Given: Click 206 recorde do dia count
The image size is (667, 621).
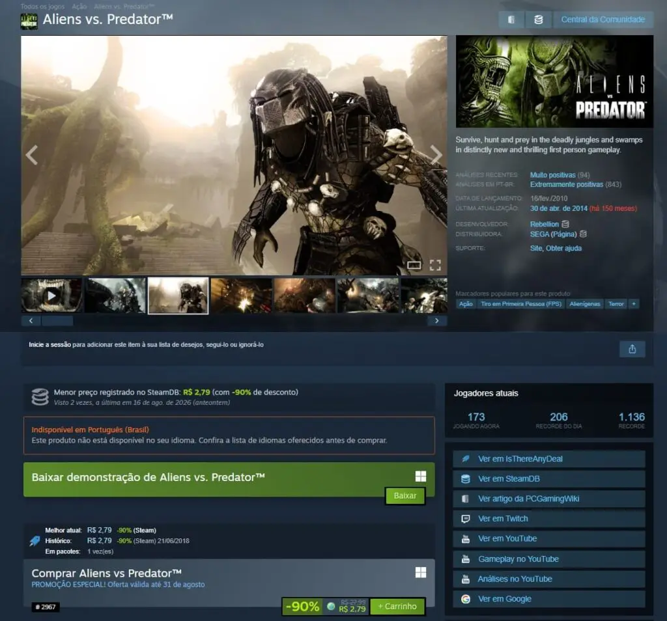Looking at the screenshot, I should [558, 420].
